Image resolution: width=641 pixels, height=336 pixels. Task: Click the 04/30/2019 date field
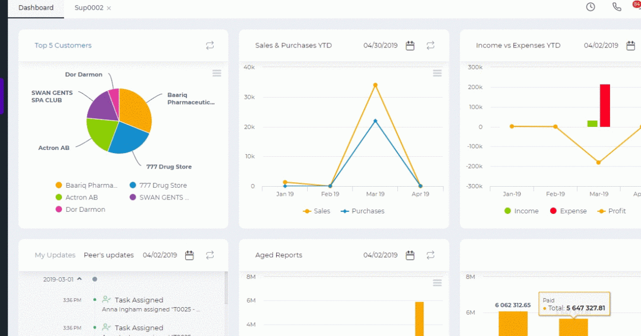pos(381,46)
